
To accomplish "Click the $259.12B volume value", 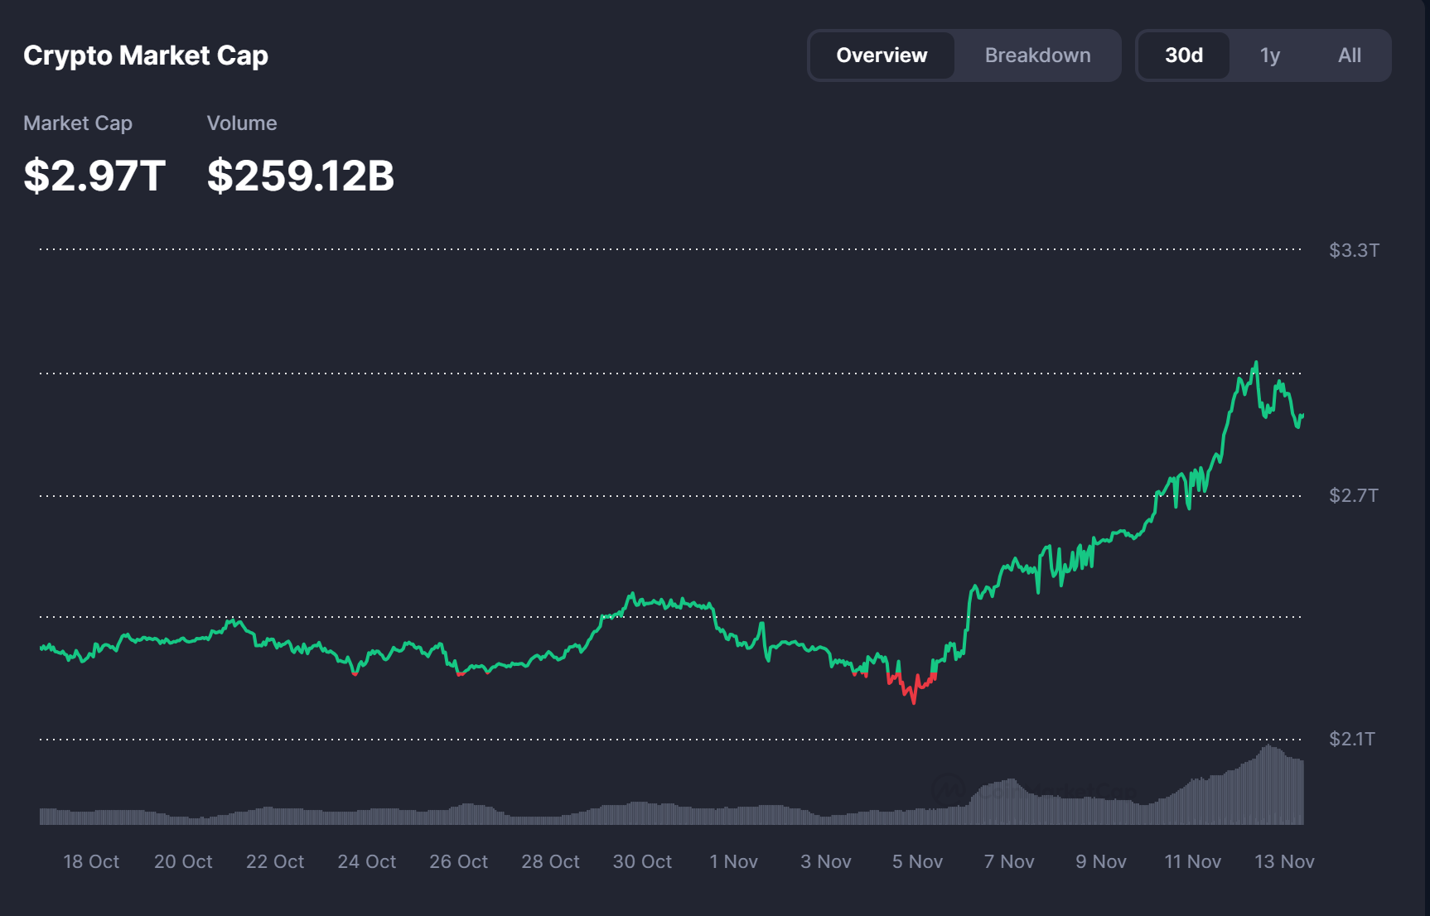I will click(301, 176).
